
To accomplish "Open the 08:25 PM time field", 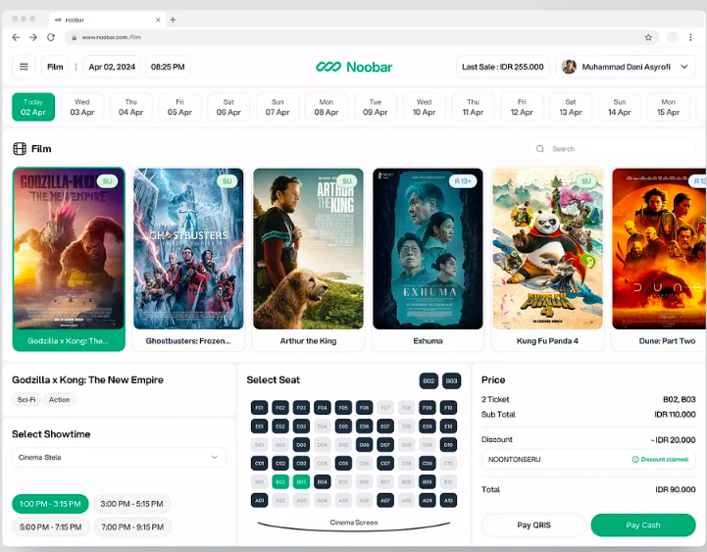I will pyautogui.click(x=168, y=67).
